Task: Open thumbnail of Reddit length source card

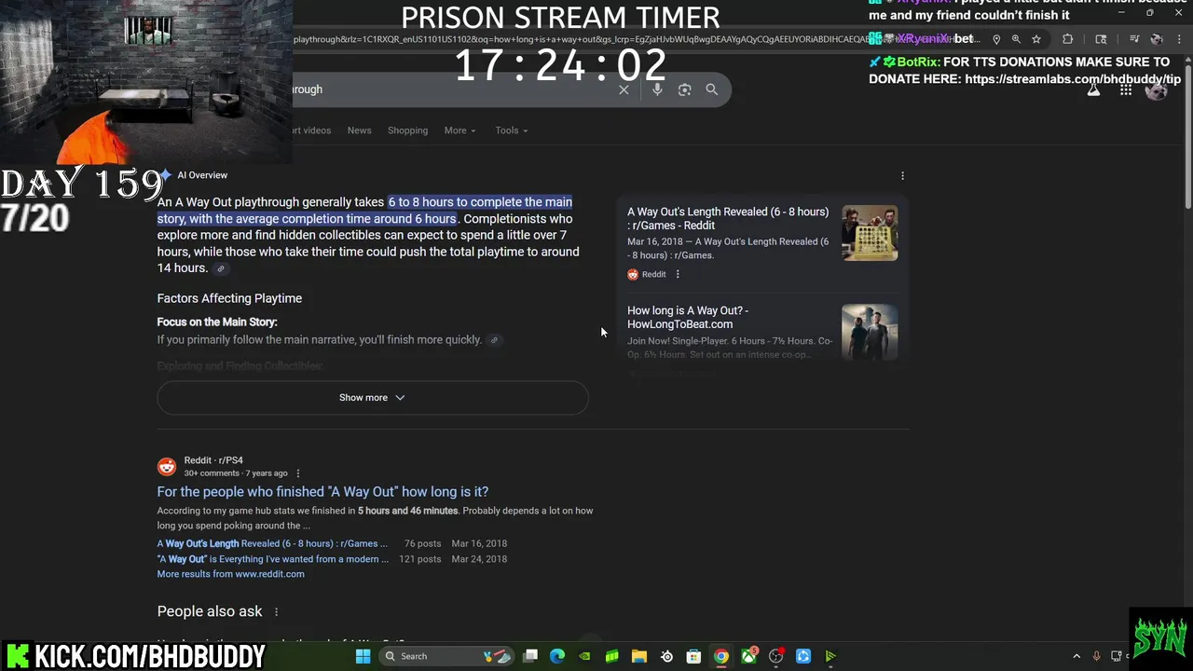Action: click(x=870, y=233)
